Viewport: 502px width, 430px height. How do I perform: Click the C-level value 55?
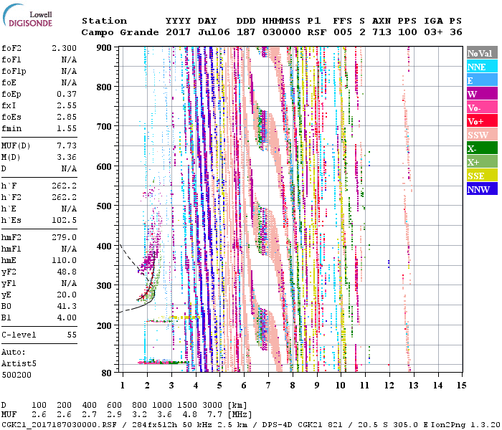point(71,335)
